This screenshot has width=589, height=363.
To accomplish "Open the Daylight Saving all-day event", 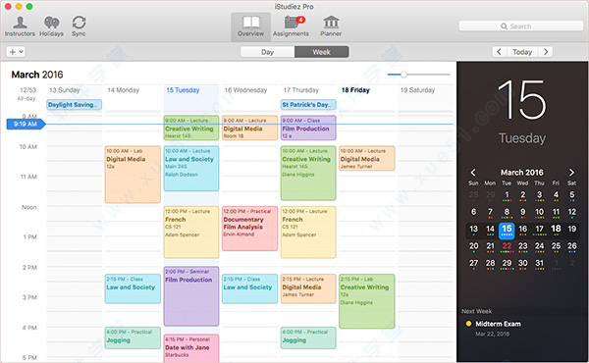I will coord(74,105).
